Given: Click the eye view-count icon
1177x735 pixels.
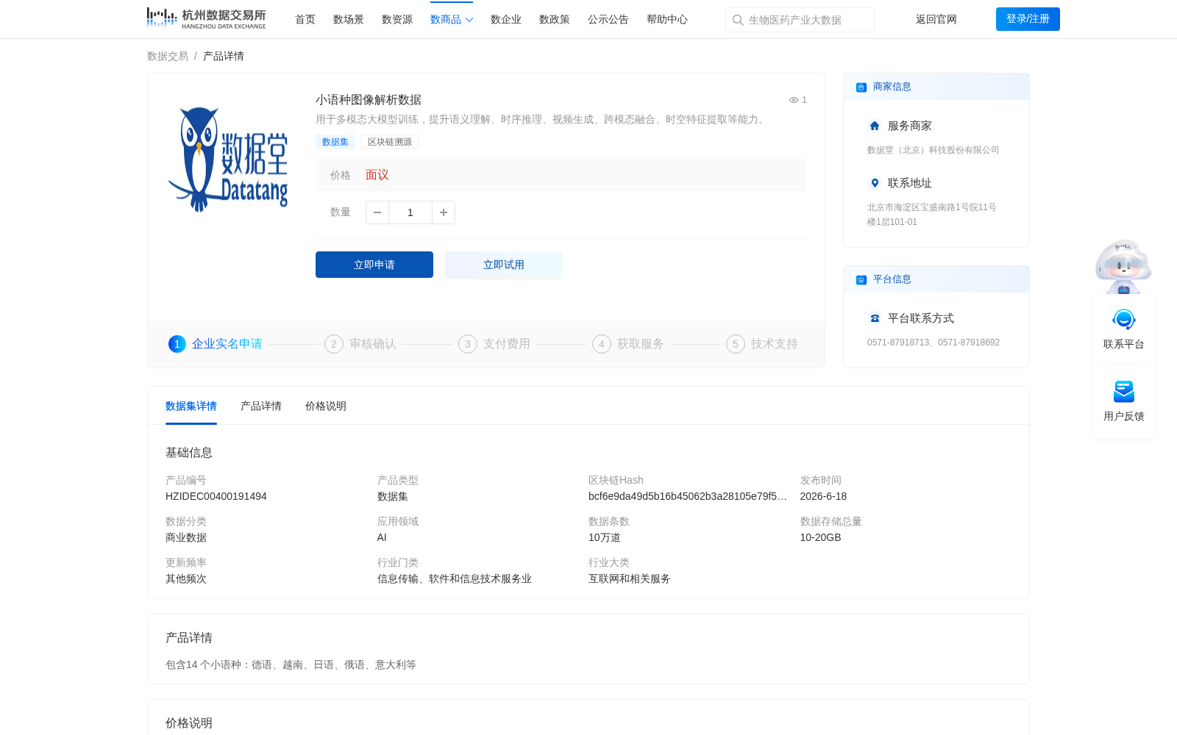Looking at the screenshot, I should (x=794, y=100).
